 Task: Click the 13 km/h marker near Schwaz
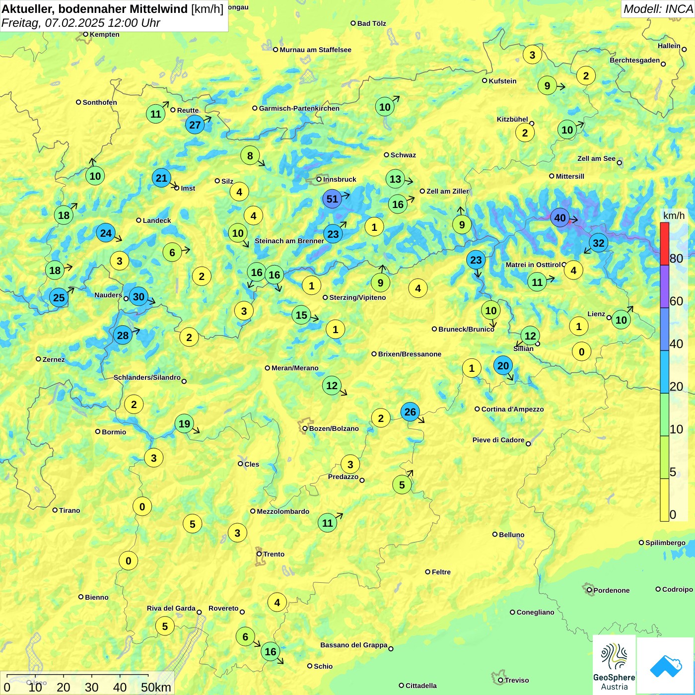(395, 179)
